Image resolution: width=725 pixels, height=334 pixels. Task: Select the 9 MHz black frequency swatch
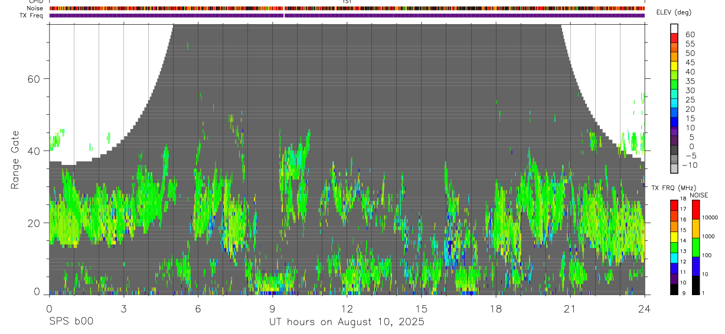(x=675, y=289)
